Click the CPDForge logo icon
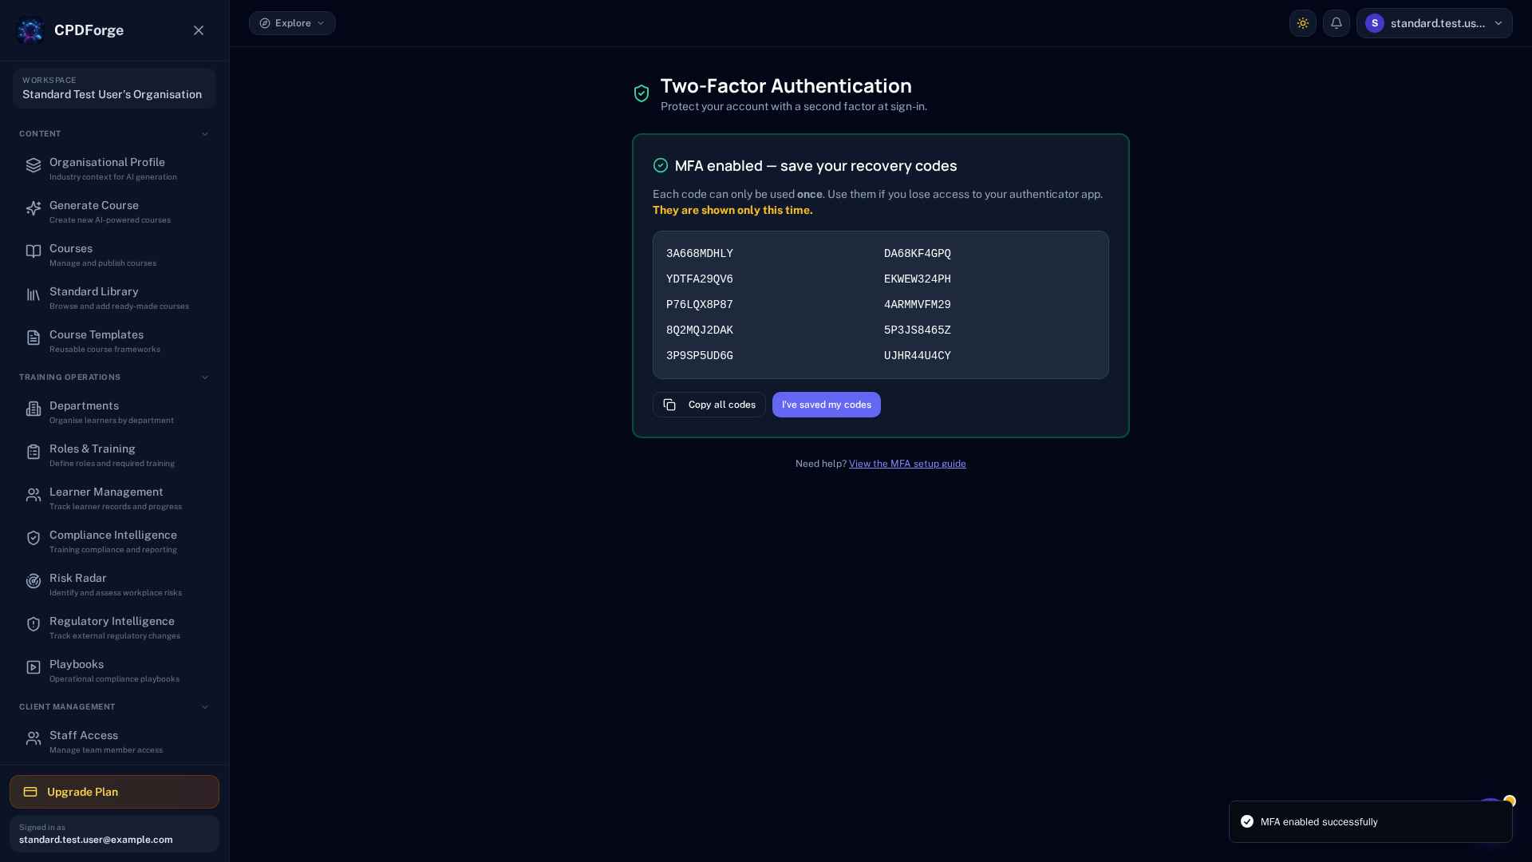The image size is (1532, 862). (30, 30)
